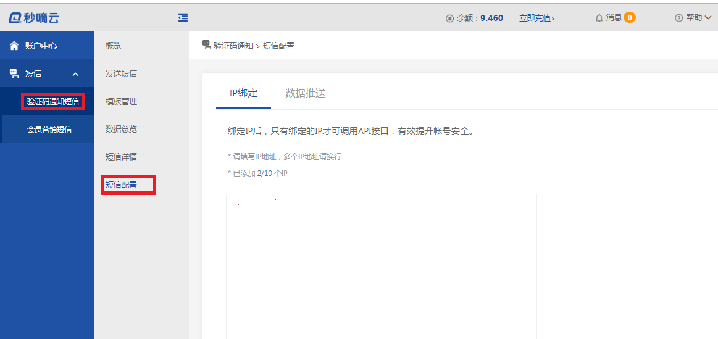Open 模板管理
This screenshot has width=718, height=339.
tap(121, 101)
